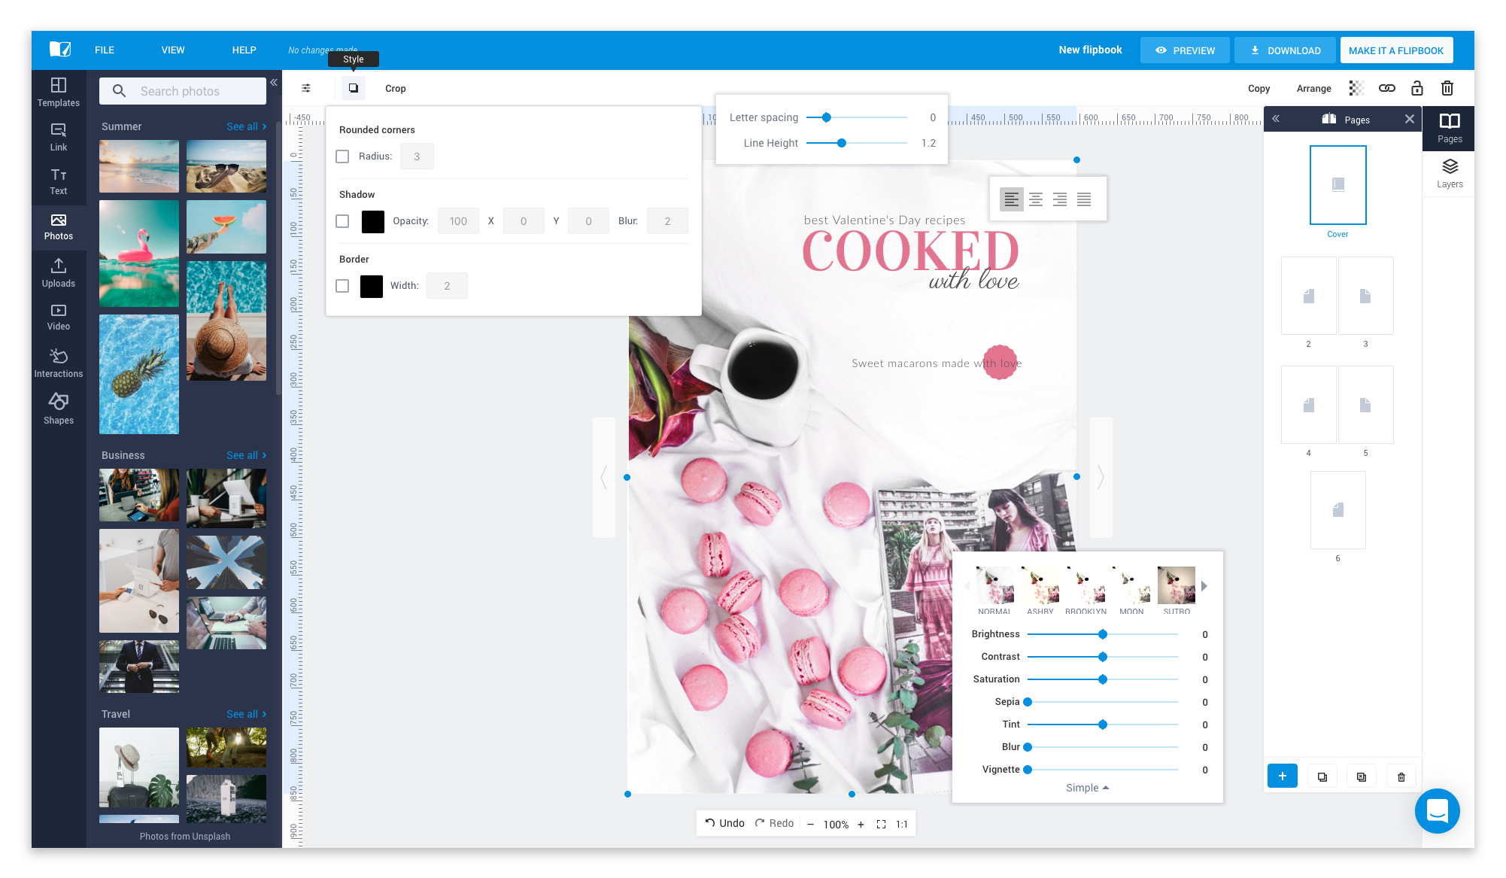The height and width of the screenshot is (878, 1506).
Task: Click MAKE IT A FLIPBOOK button
Action: 1395,50
